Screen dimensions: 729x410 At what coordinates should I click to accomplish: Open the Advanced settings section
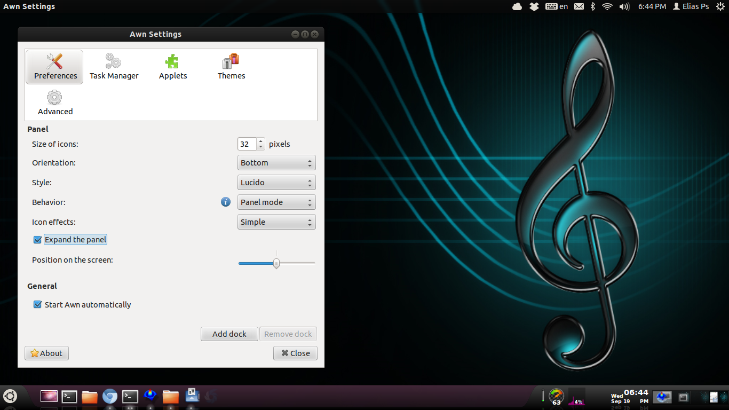click(55, 102)
